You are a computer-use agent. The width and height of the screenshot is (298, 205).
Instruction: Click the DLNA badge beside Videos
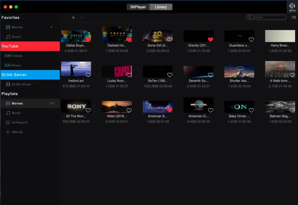(x=8, y=56)
